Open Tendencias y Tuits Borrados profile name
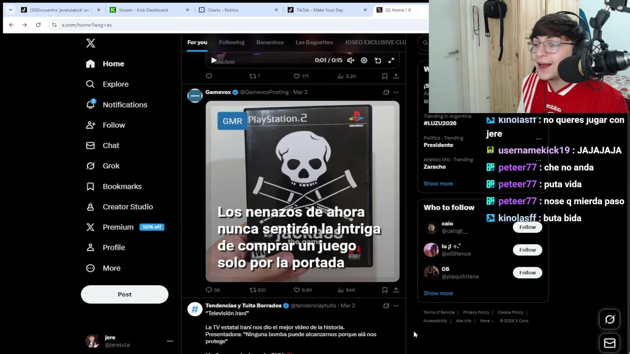Viewport: 630px width, 354px height. pyautogui.click(x=243, y=306)
